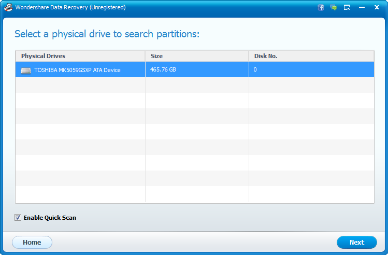The image size is (388, 255).
Task: Go back with the Home button
Action: pyautogui.click(x=32, y=242)
